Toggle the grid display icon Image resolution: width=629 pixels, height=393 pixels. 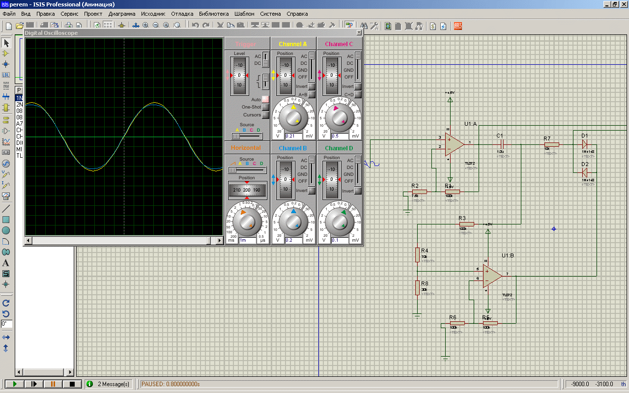pyautogui.click(x=108, y=26)
